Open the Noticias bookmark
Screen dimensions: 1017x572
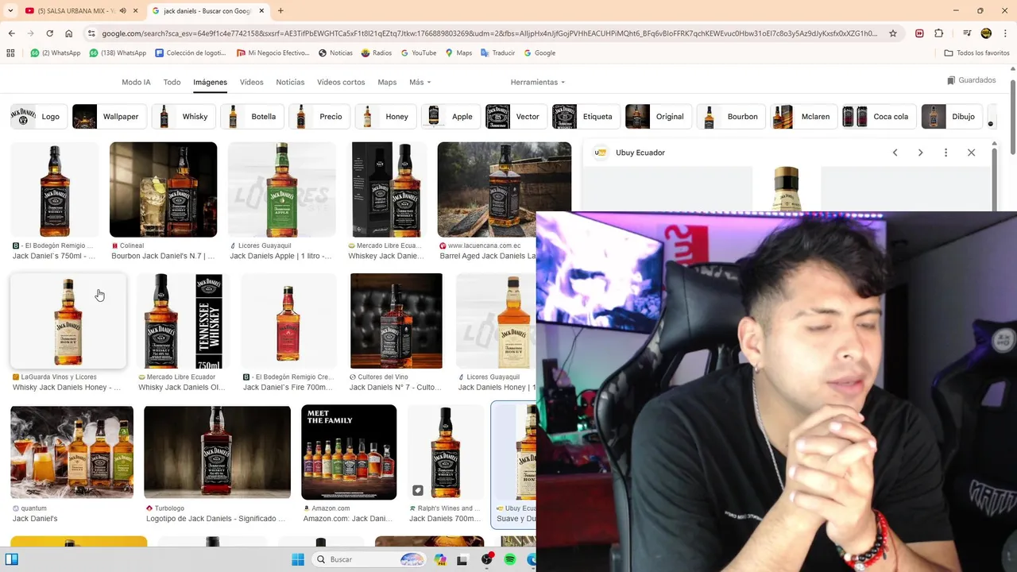coord(335,53)
